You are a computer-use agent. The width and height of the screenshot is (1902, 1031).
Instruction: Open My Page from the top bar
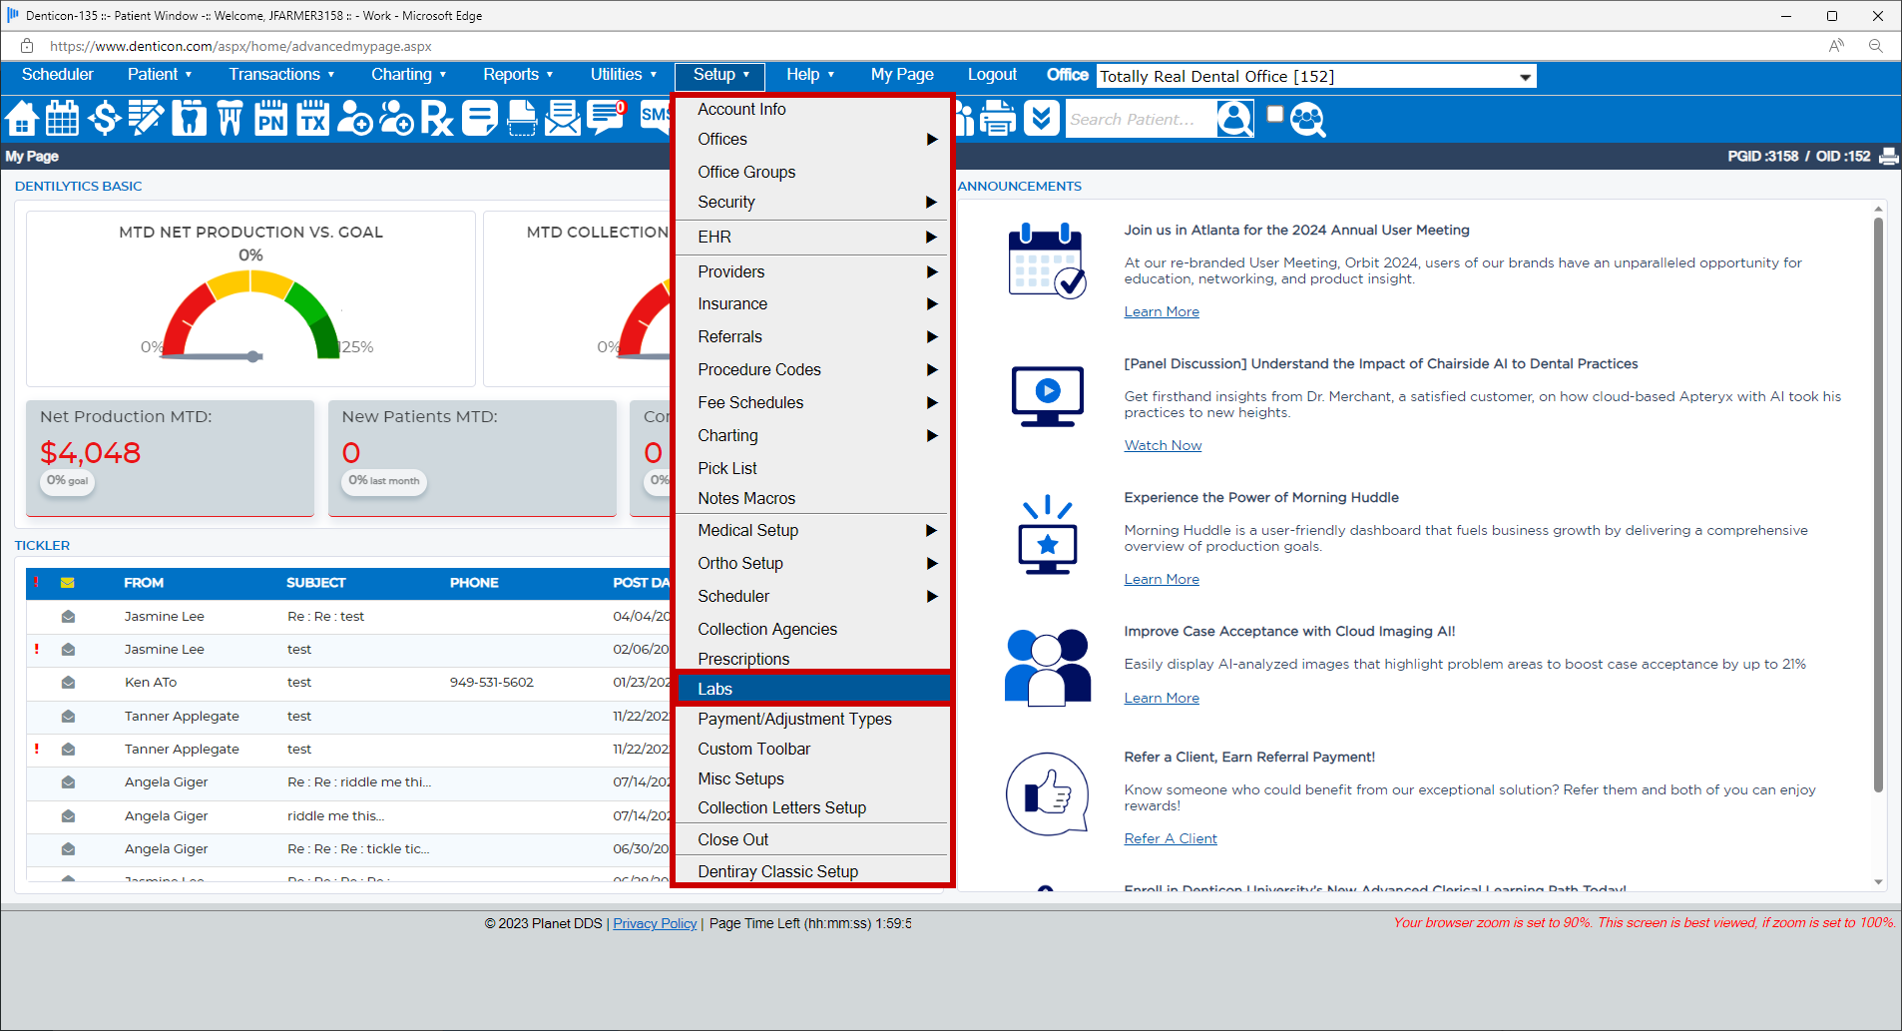click(902, 75)
